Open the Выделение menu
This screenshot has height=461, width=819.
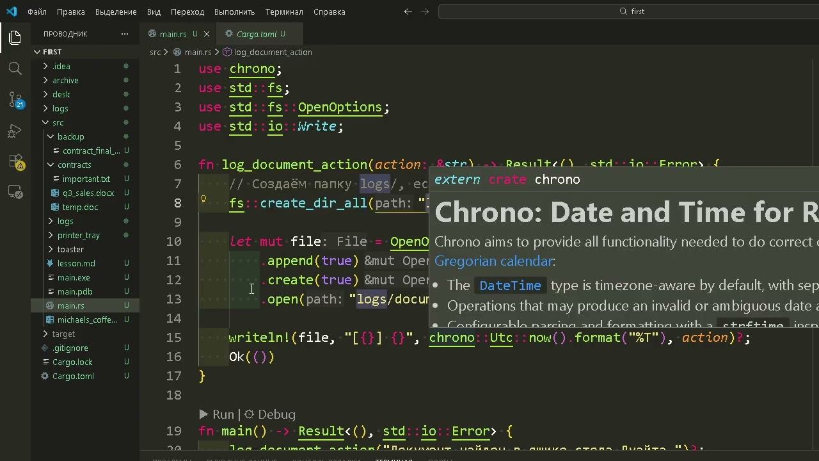[116, 12]
